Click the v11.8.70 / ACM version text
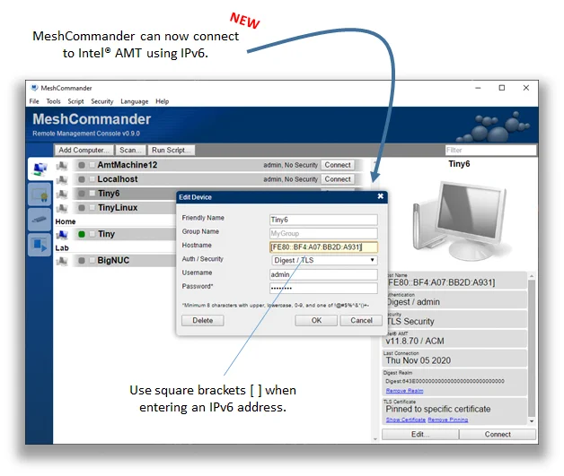The width and height of the screenshot is (564, 476). click(x=415, y=341)
